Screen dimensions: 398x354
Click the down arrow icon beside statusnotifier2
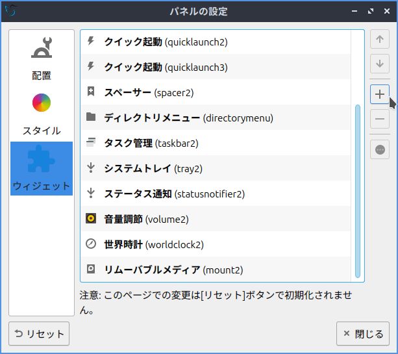point(91,193)
